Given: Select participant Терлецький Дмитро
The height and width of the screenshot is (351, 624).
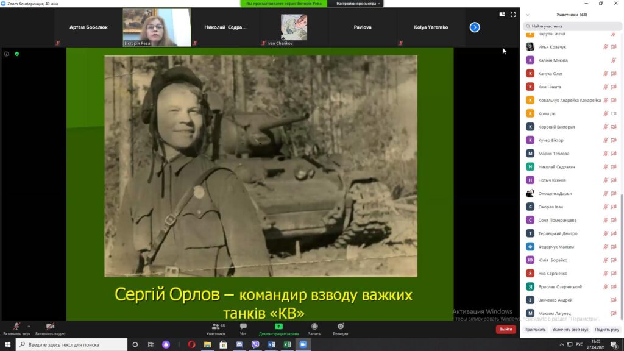Looking at the screenshot, I should click(x=572, y=233).
